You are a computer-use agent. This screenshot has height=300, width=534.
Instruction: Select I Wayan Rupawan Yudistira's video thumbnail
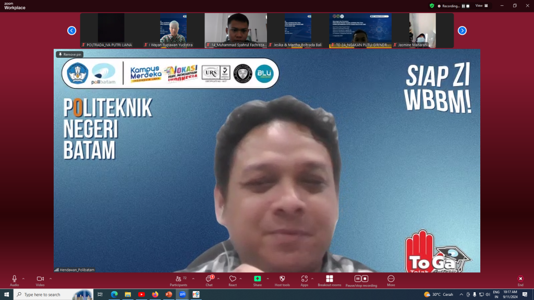[x=173, y=30]
